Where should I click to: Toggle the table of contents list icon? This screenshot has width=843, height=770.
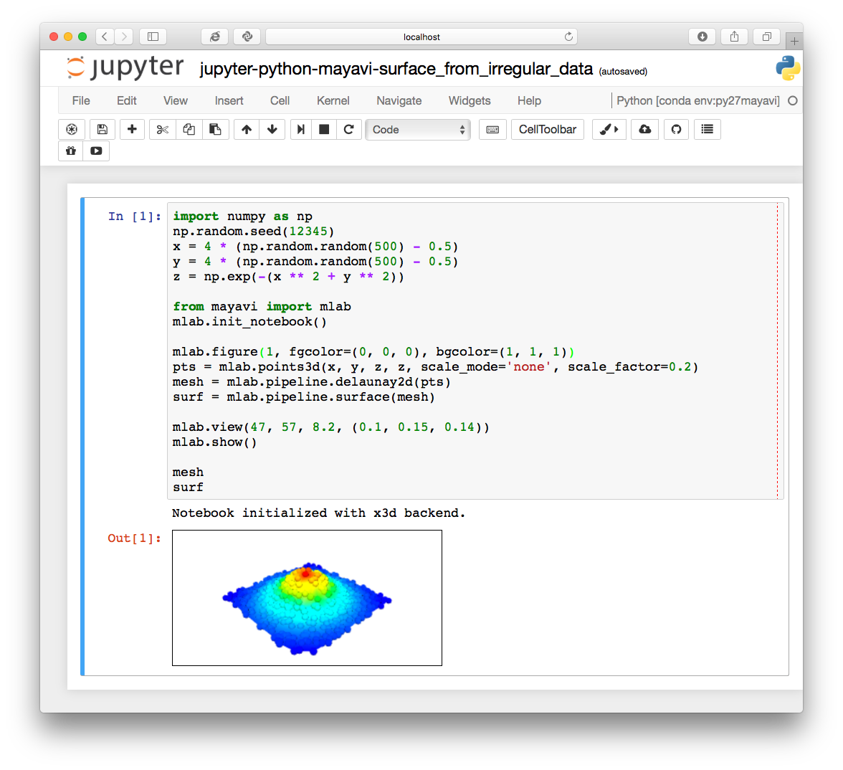pyautogui.click(x=708, y=130)
